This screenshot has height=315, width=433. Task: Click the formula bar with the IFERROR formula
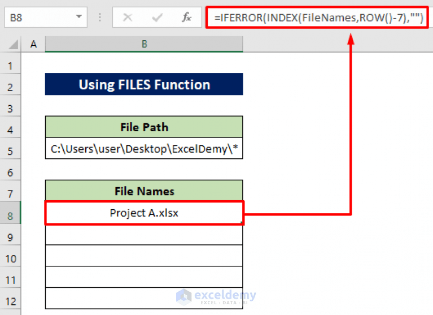point(317,18)
